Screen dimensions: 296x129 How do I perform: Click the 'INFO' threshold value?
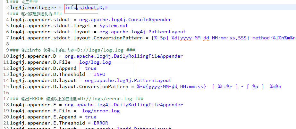pos(99,74)
